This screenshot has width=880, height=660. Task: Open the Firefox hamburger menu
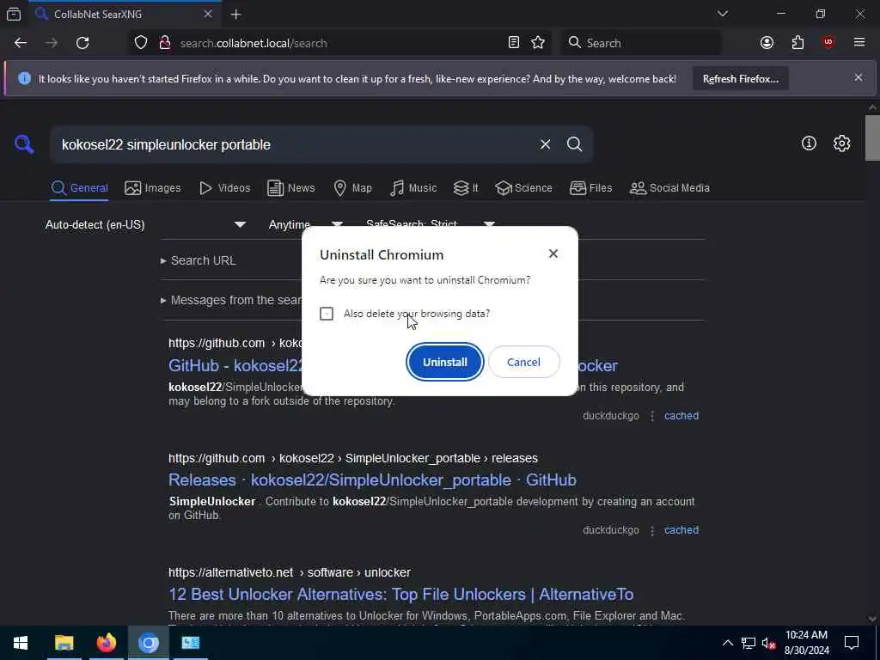point(859,43)
